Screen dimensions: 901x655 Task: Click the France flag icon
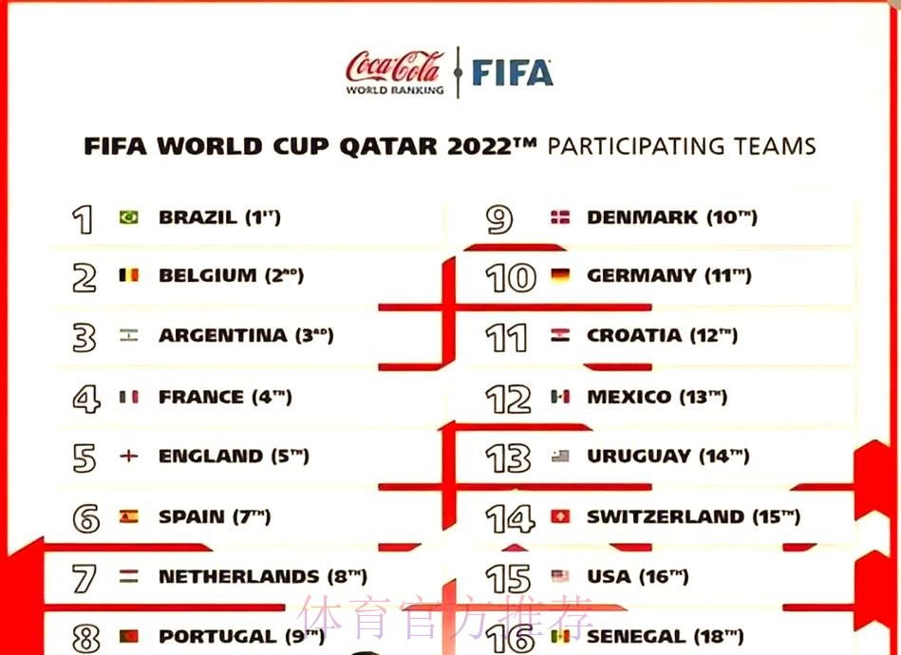[x=128, y=397]
